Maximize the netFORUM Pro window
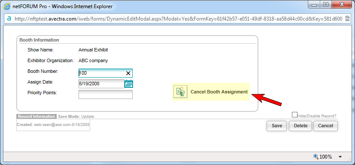Screen dimensions: 355x165 click(x=326, y=5)
